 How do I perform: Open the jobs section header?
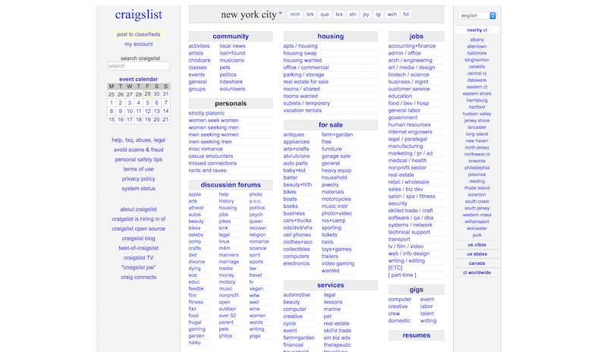coord(416,36)
